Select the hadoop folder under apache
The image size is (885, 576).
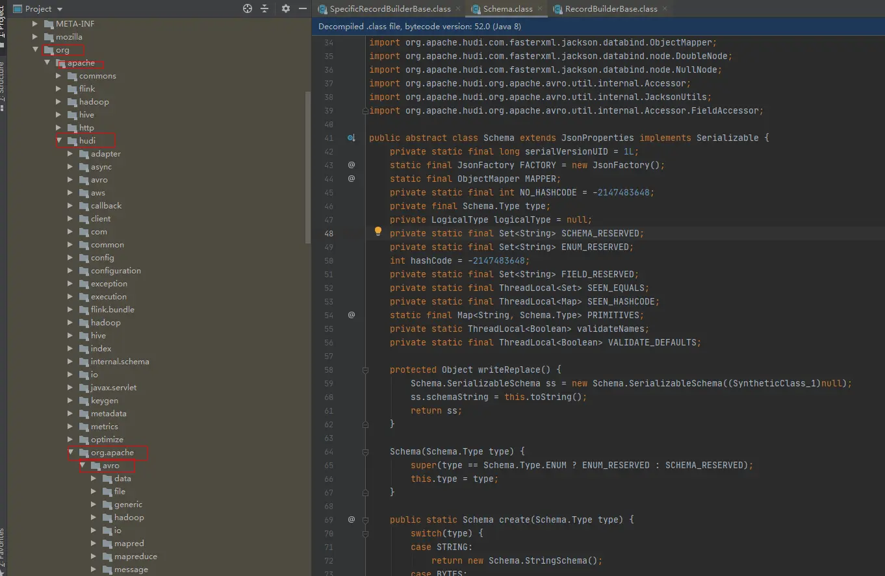94,102
